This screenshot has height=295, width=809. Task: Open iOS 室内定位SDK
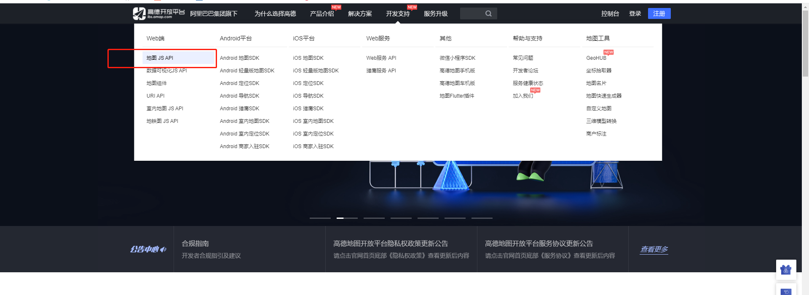click(313, 134)
